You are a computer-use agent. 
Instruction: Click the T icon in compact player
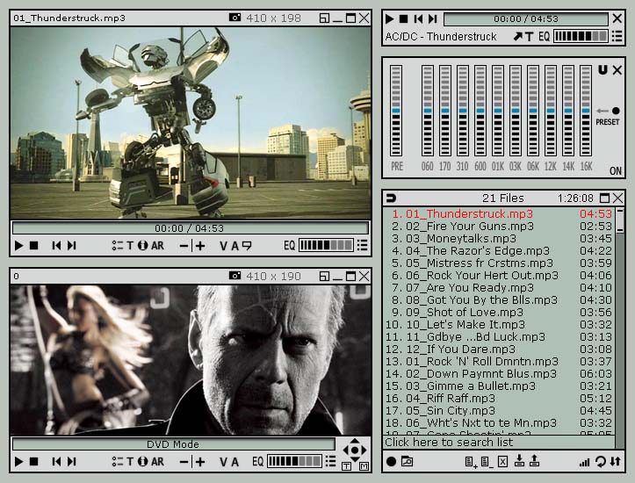[x=529, y=36]
